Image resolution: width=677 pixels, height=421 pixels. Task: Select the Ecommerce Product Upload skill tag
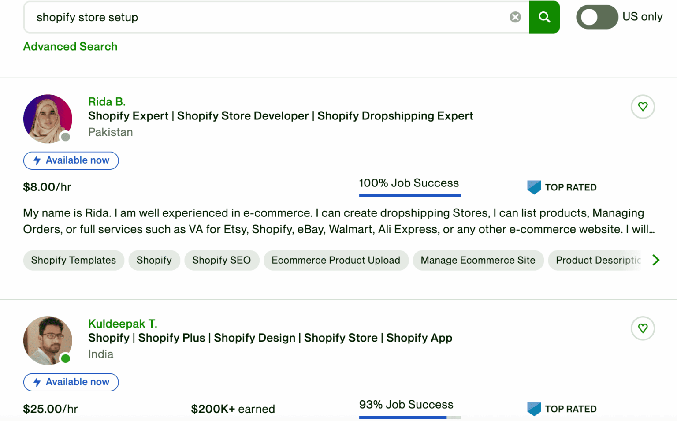[336, 260]
